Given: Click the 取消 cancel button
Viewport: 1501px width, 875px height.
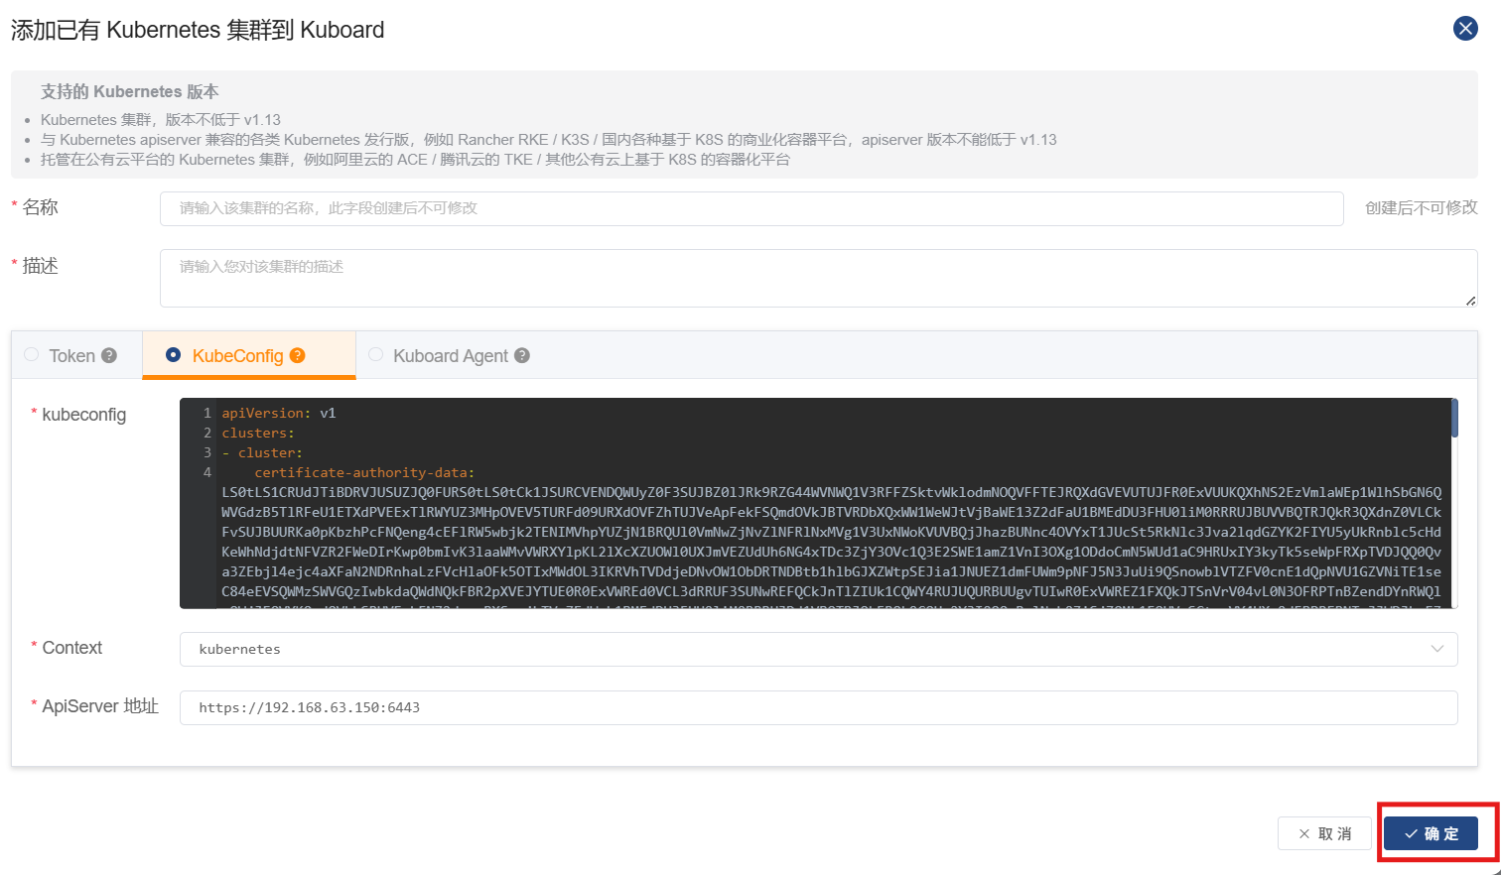Looking at the screenshot, I should [1324, 833].
